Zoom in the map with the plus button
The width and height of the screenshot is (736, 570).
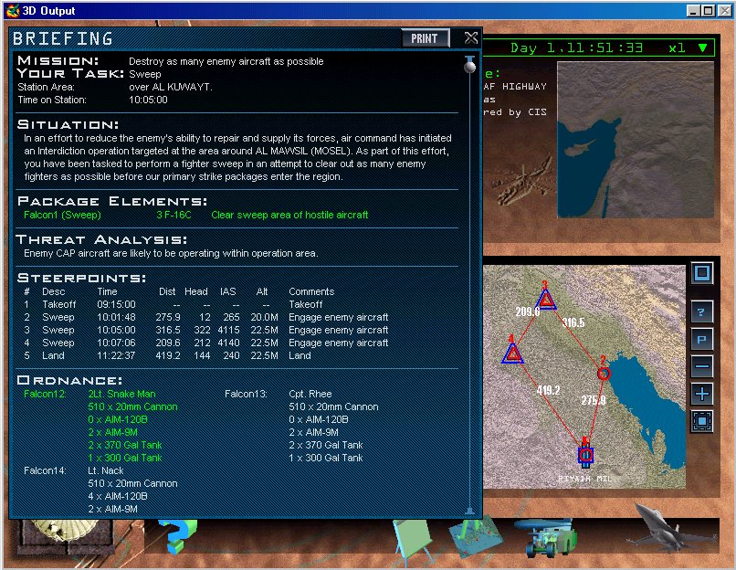pos(701,394)
